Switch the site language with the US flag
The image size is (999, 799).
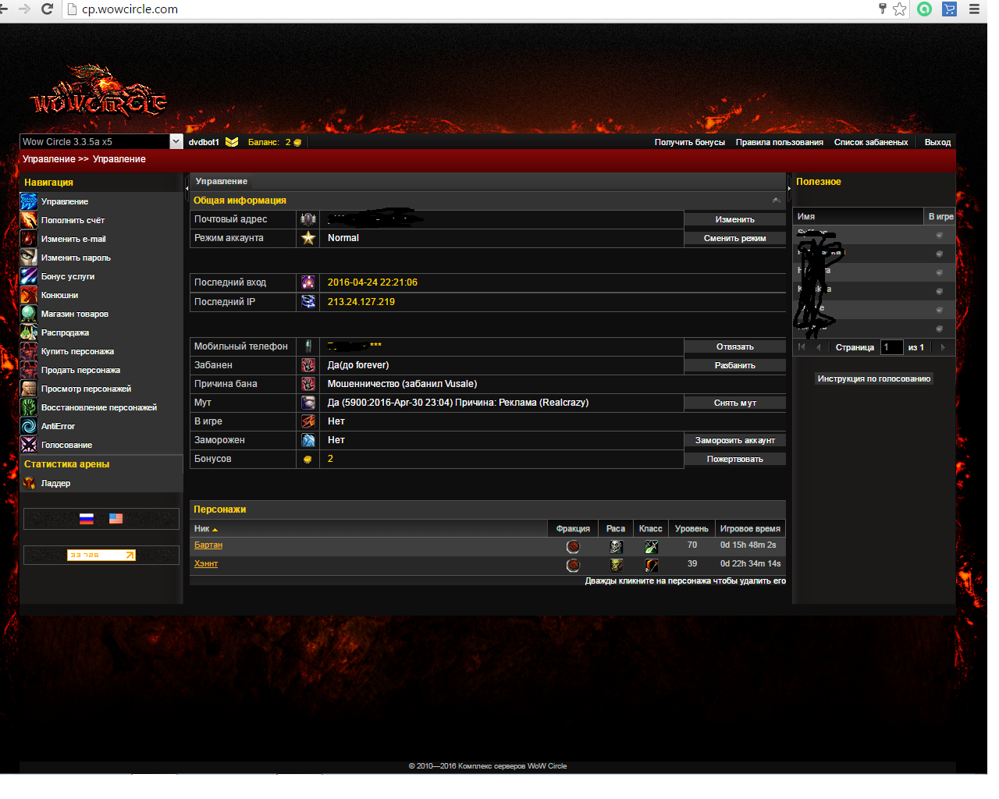click(x=116, y=519)
